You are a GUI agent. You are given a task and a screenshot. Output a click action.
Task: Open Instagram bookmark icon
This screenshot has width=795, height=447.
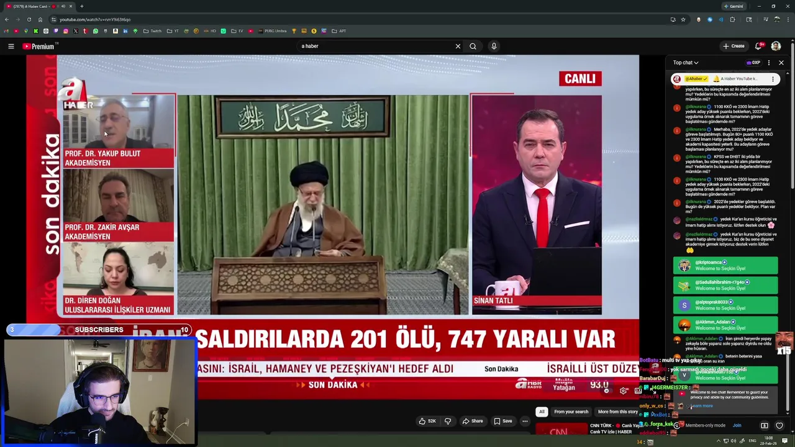pyautogui.click(x=65, y=30)
